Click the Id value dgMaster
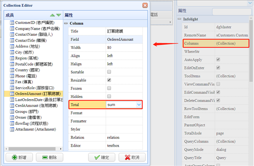 click(x=224, y=27)
